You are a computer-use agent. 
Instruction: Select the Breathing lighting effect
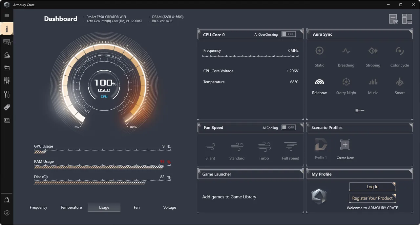click(346, 56)
